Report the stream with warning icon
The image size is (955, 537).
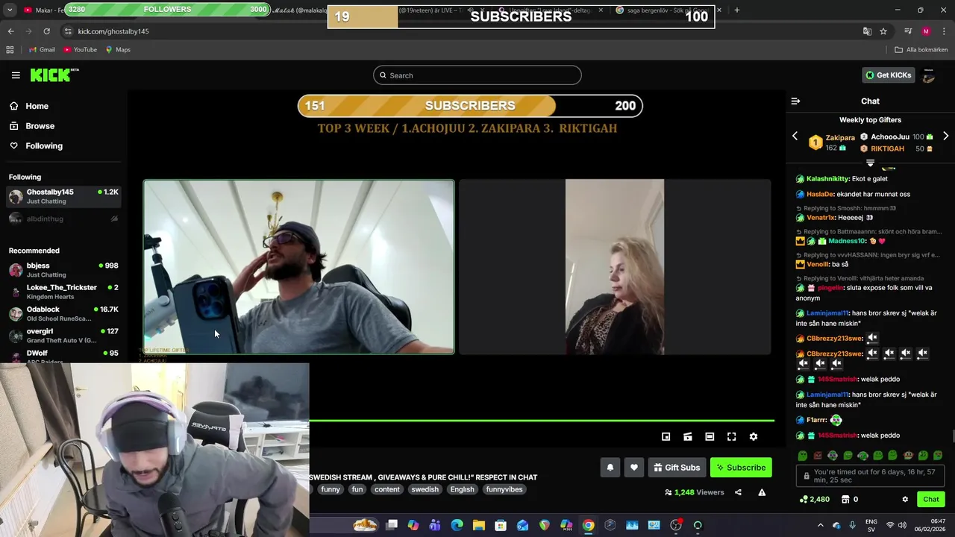coord(762,492)
